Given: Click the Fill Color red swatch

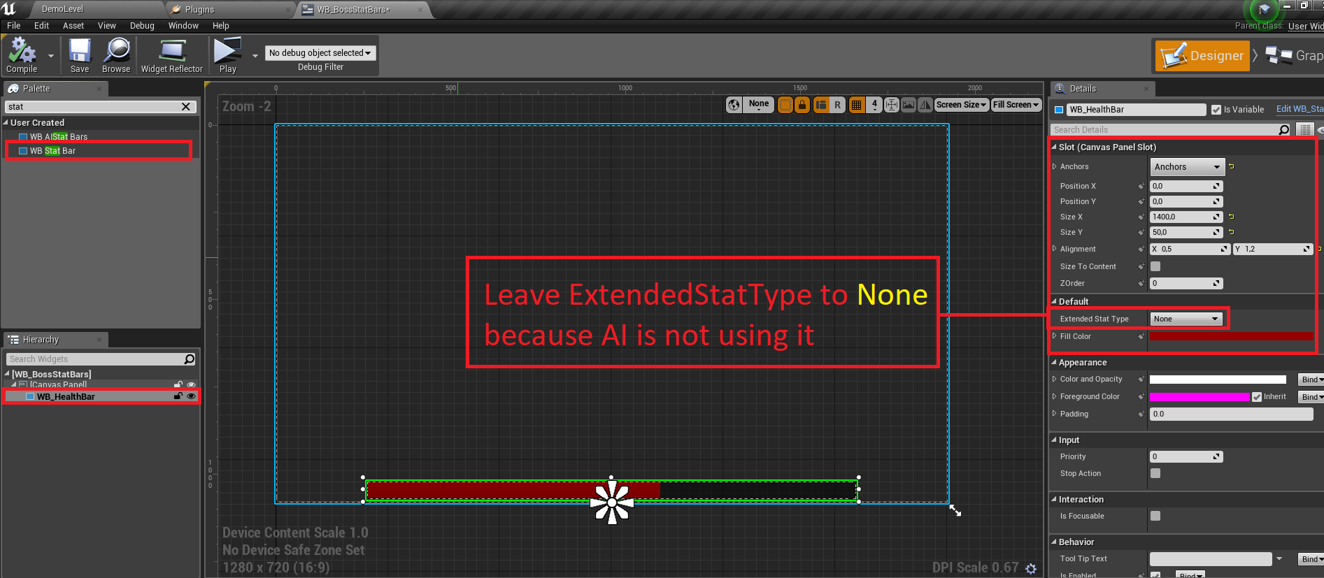Looking at the screenshot, I should (1231, 336).
